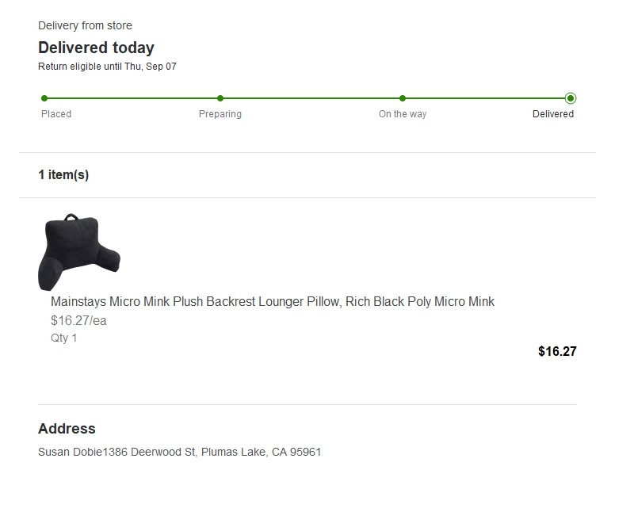This screenshot has width=634, height=512.
Task: Click the Placed progress dot
Action: point(44,98)
